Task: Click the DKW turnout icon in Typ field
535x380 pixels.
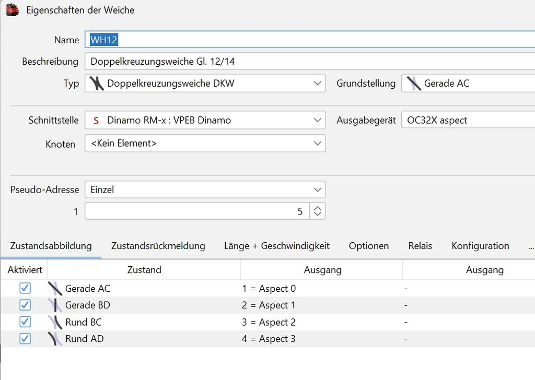Action: pos(97,84)
